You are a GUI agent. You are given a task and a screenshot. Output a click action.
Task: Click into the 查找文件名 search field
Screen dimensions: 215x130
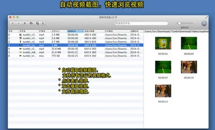141,23
